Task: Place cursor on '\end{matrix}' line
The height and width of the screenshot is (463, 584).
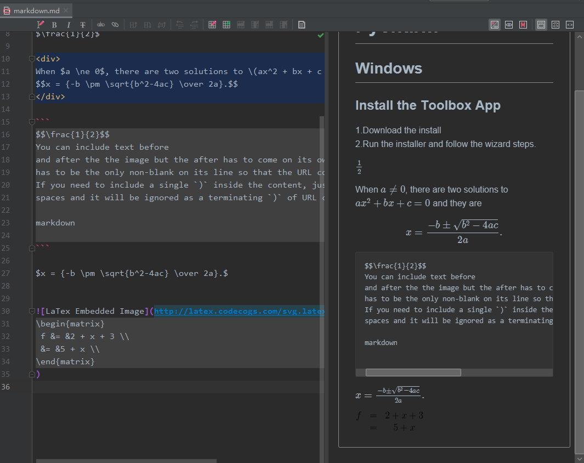Action: click(x=65, y=362)
